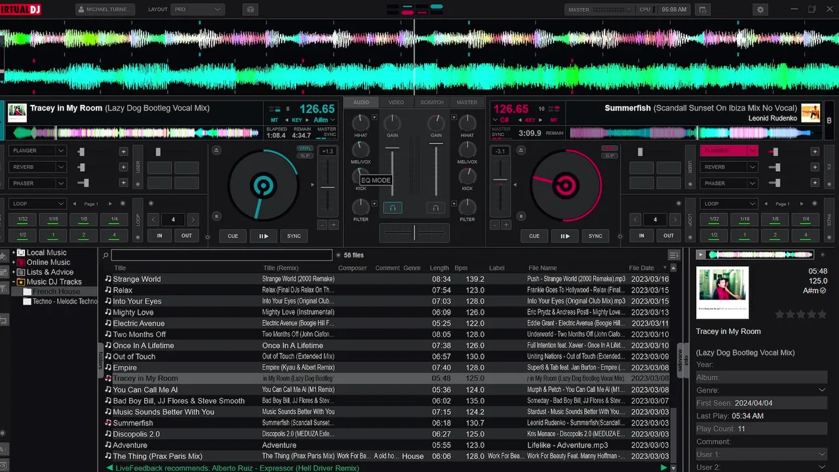Click play/pause on the right deck
Viewport: 839px width, 472px height.
point(564,236)
